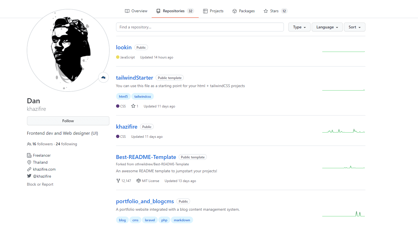This screenshot has height=226, width=418.
Task: Click the Follow button
Action: [x=68, y=121]
